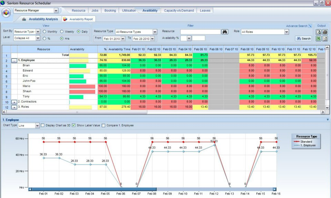The height and width of the screenshot is (198, 331).
Task: Switch to the Capacity v/s Demand tab
Action: tap(179, 11)
